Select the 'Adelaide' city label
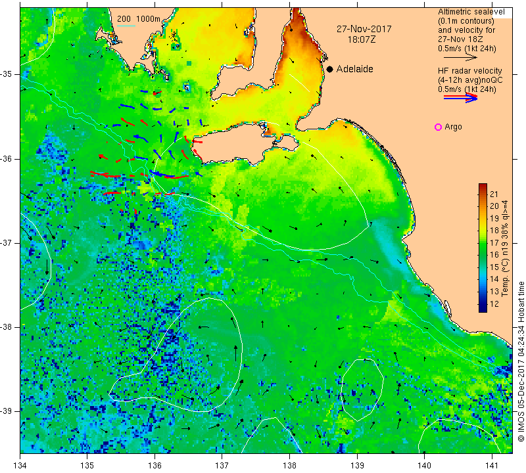This screenshot has width=526, height=473. 354,69
